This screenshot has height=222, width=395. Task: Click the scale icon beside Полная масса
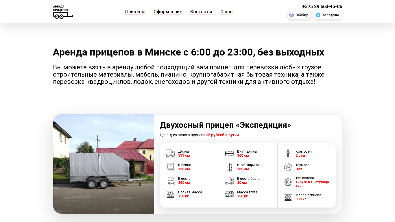tap(171, 194)
